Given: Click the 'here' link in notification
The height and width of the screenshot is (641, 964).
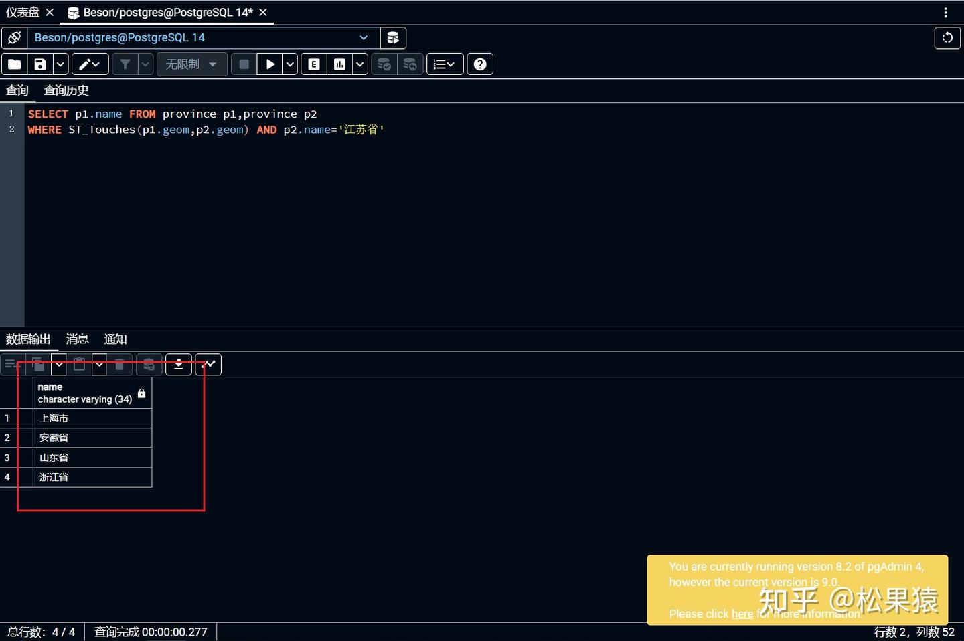Looking at the screenshot, I should click(742, 614).
